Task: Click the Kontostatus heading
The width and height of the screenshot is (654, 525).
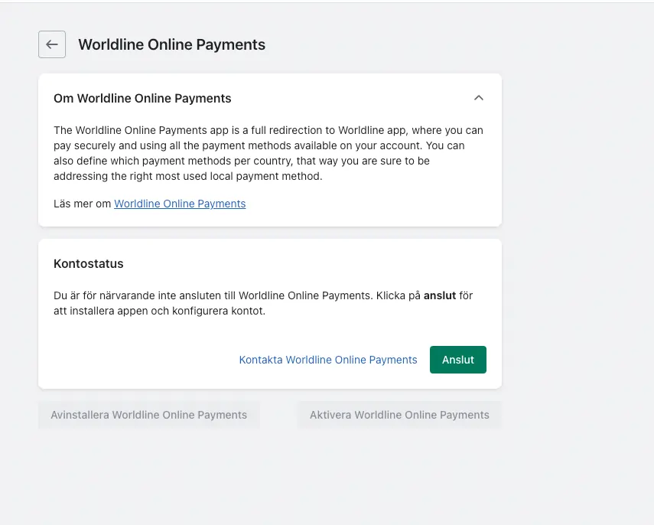Action: [x=89, y=264]
